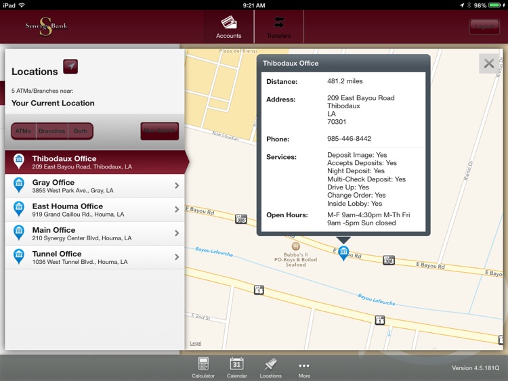Tap Thibodaux Office pin icon in list
508x381 pixels.
[19, 161]
